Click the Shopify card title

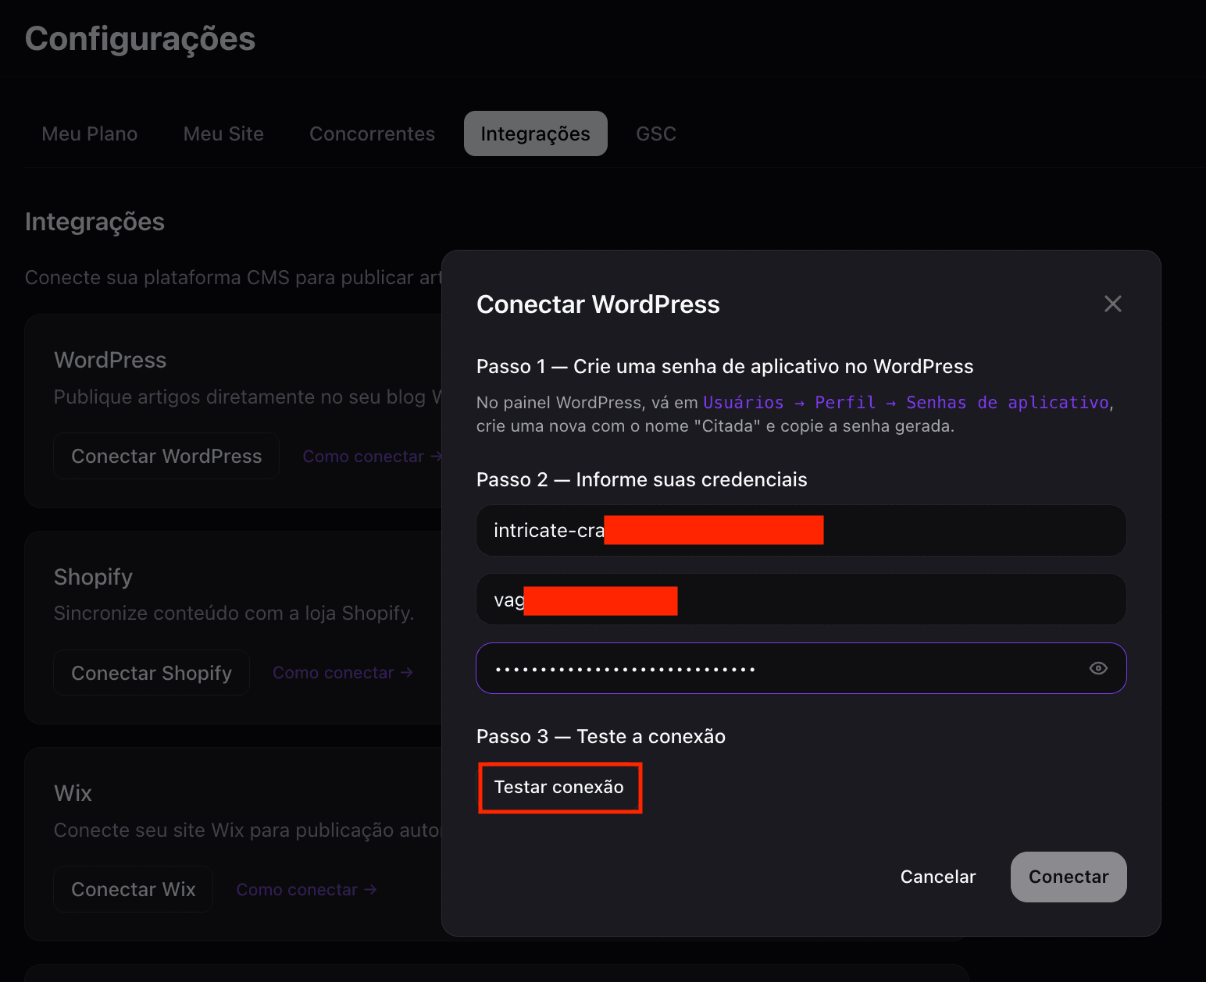(93, 577)
